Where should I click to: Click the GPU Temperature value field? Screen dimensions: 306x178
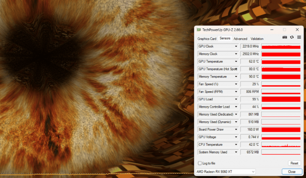(250, 61)
